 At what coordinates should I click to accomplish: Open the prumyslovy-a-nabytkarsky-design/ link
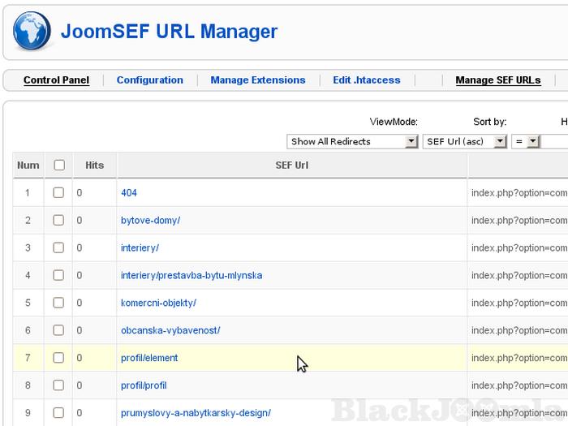click(x=196, y=413)
